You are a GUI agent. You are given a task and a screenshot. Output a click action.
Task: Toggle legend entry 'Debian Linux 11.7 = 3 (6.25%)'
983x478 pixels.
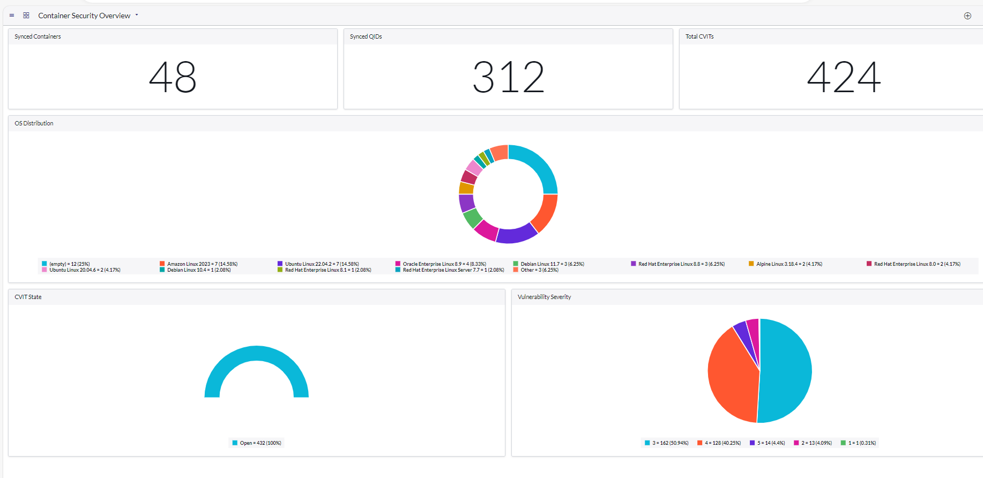(549, 264)
